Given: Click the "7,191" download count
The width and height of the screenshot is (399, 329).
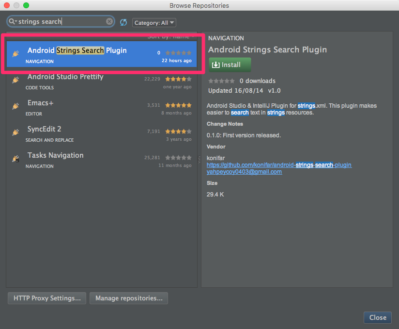Looking at the screenshot, I should tap(153, 132).
